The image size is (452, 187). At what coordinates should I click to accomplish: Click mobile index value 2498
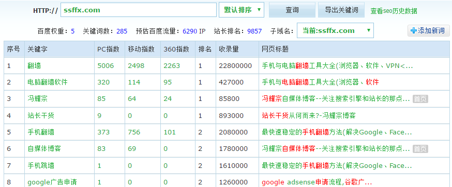(x=136, y=66)
